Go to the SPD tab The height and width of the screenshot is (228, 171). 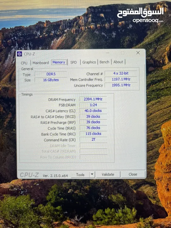[x=73, y=62]
